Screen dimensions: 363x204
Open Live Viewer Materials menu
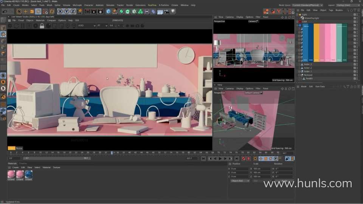[x=40, y=20]
